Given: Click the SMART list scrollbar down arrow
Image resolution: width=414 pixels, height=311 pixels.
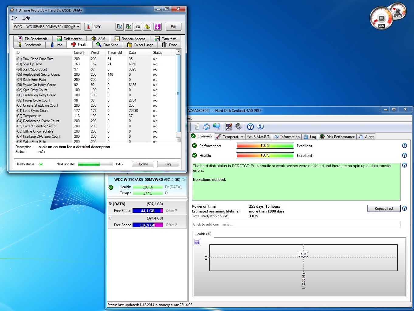Looking at the screenshot, I should click(x=178, y=140).
